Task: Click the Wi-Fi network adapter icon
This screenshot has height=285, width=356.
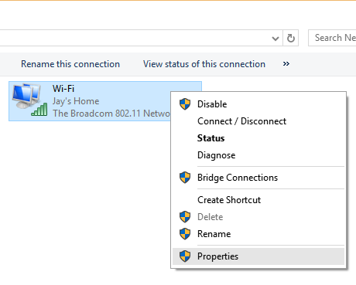Action: pos(29,100)
